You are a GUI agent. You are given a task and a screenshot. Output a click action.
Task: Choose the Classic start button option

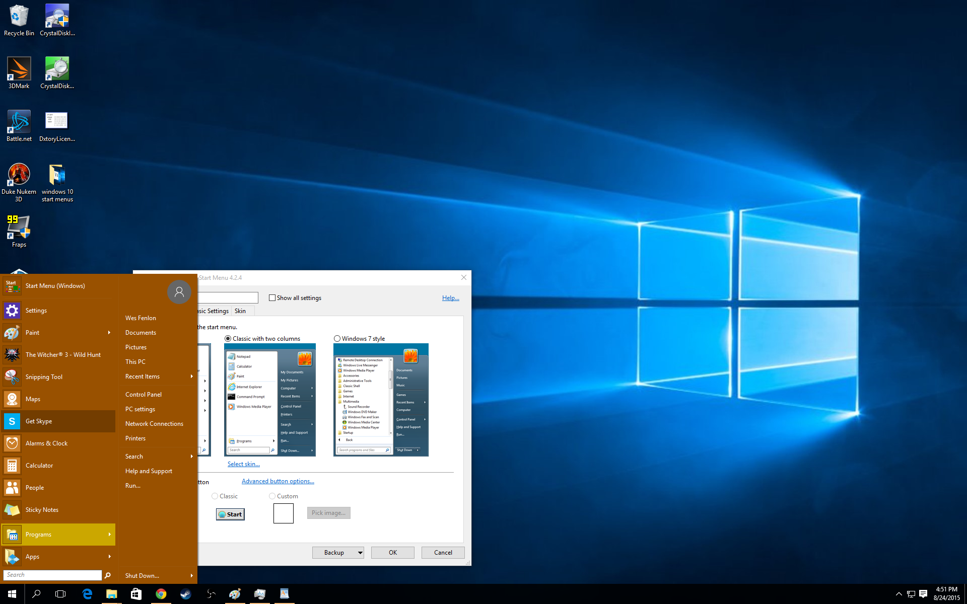coord(215,496)
